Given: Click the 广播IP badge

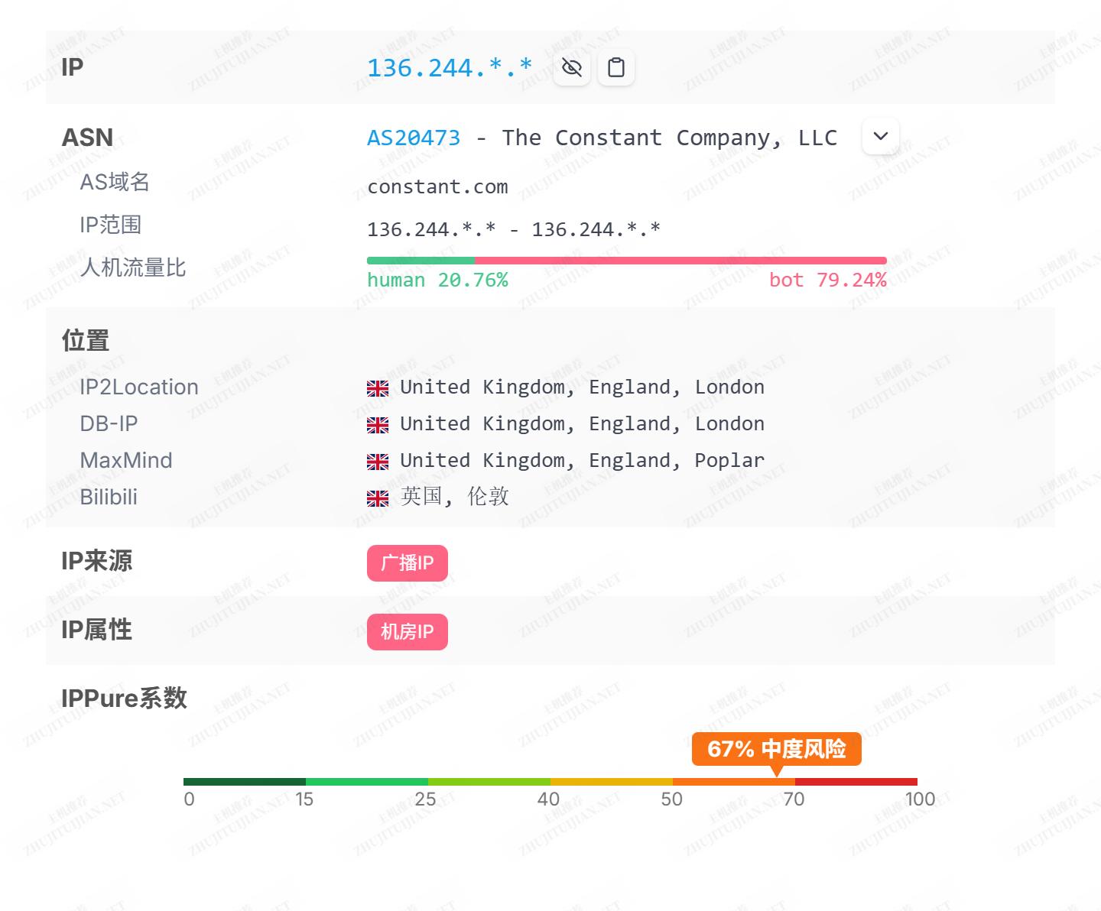Looking at the screenshot, I should point(407,563).
